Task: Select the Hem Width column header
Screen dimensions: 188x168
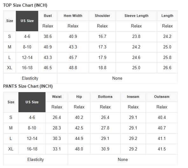Action: (73, 16)
